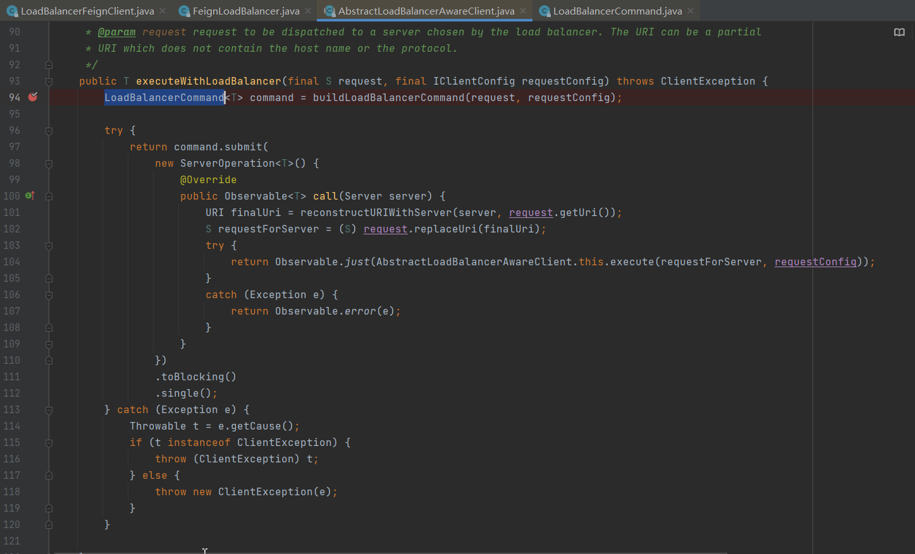Click fold end marker at line 108
915x554 pixels.
pos(49,327)
